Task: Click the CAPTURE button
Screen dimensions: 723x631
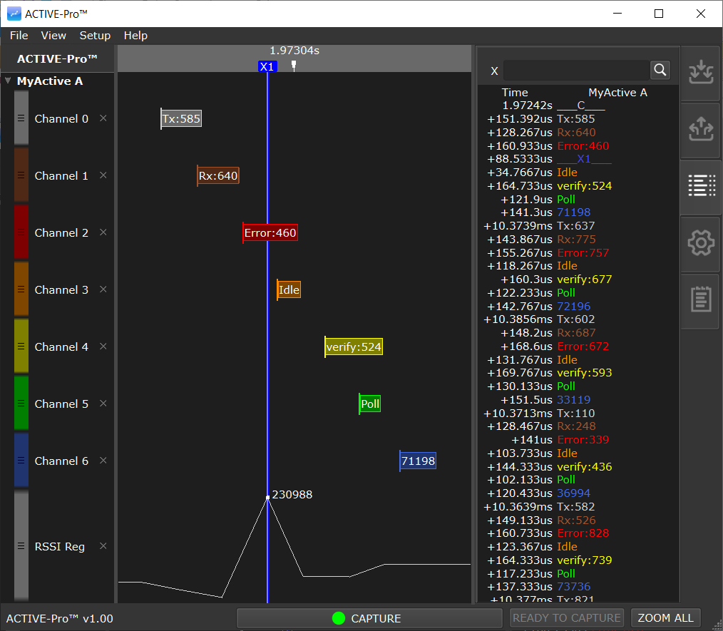Action: 368,618
